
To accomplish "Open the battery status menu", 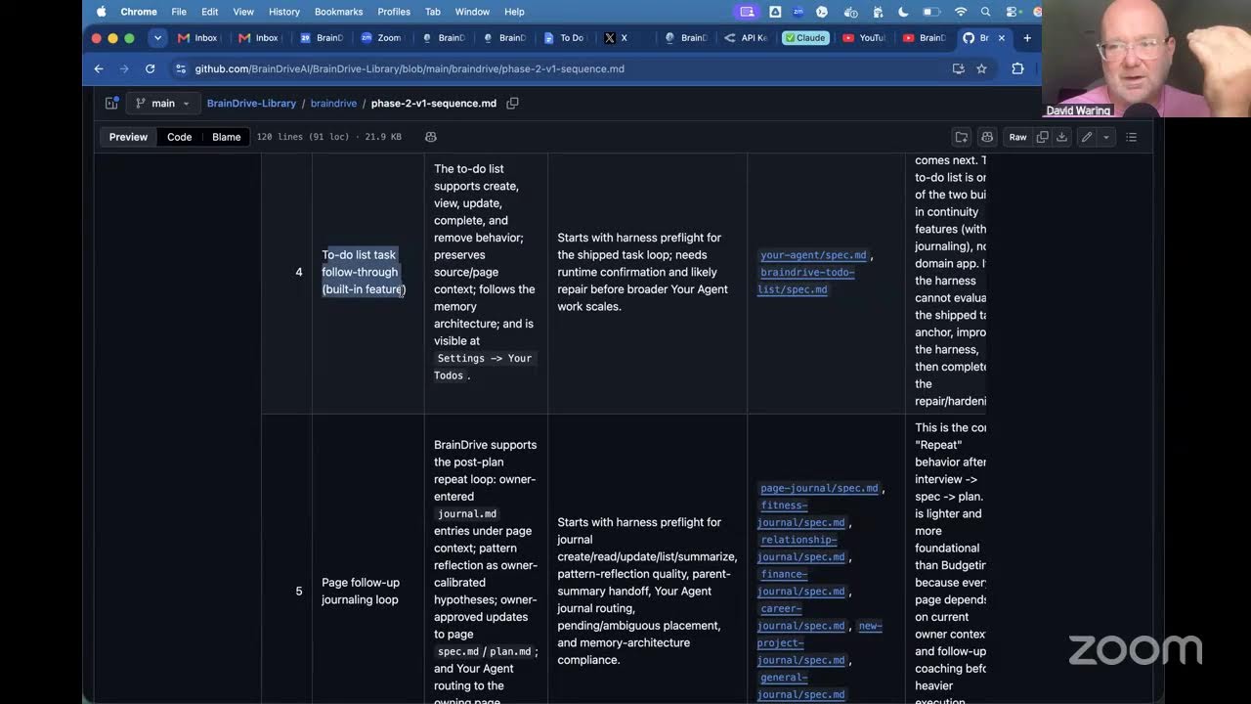I will (931, 12).
